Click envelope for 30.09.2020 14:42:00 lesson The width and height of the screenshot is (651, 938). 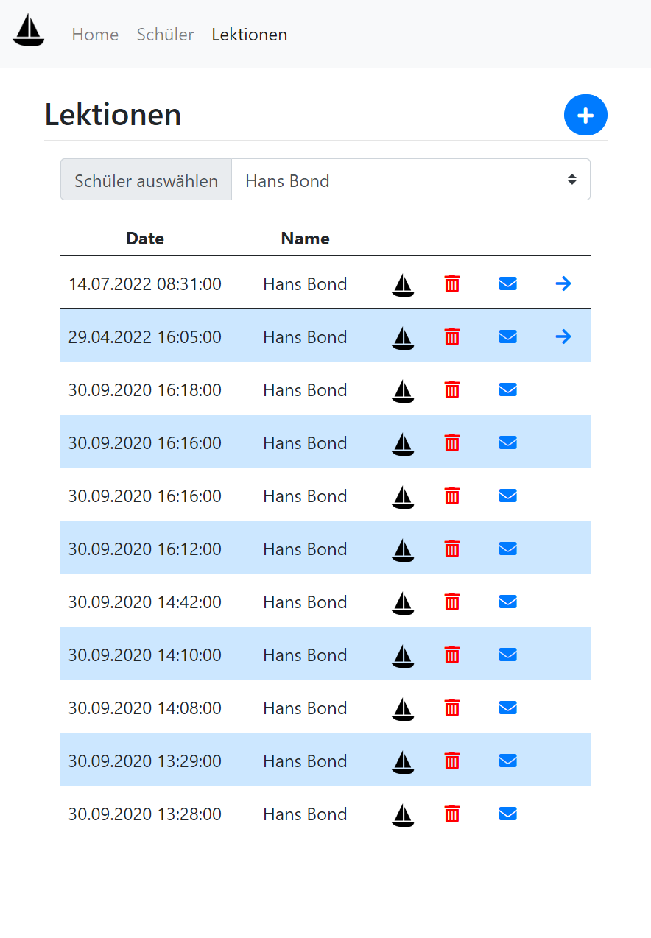507,602
